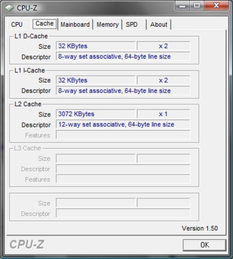Screen dimensions: 233x259
Task: Click the Version 1.50 text
Action: pos(200,228)
